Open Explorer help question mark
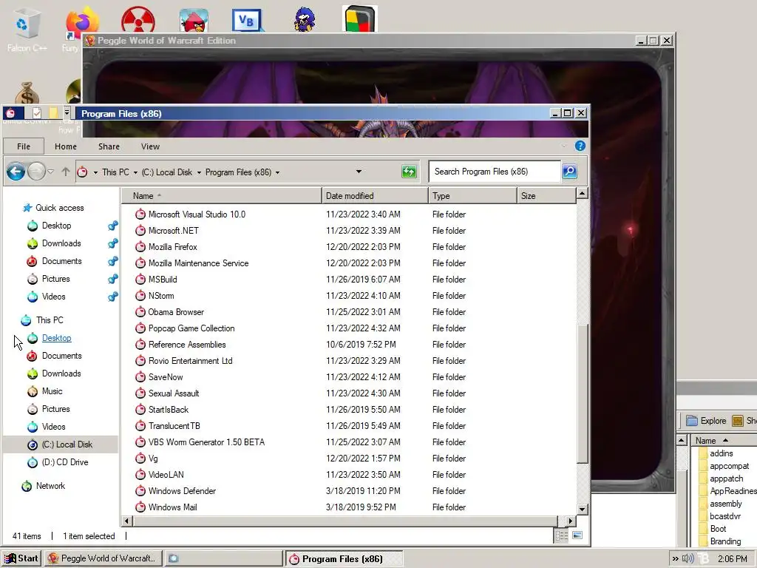Image resolution: width=757 pixels, height=568 pixels. click(x=580, y=146)
